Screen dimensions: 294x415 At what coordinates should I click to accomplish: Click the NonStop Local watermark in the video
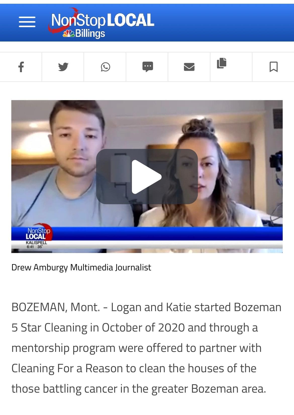pyautogui.click(x=38, y=233)
